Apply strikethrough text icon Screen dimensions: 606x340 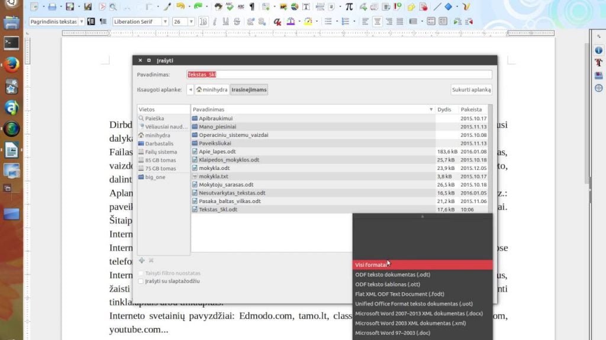click(237, 22)
